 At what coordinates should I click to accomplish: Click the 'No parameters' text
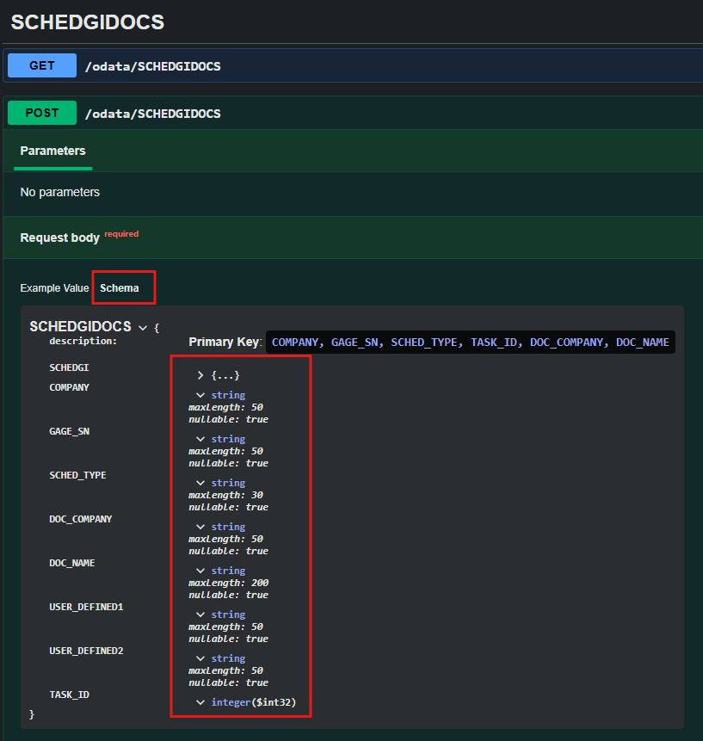pos(60,192)
